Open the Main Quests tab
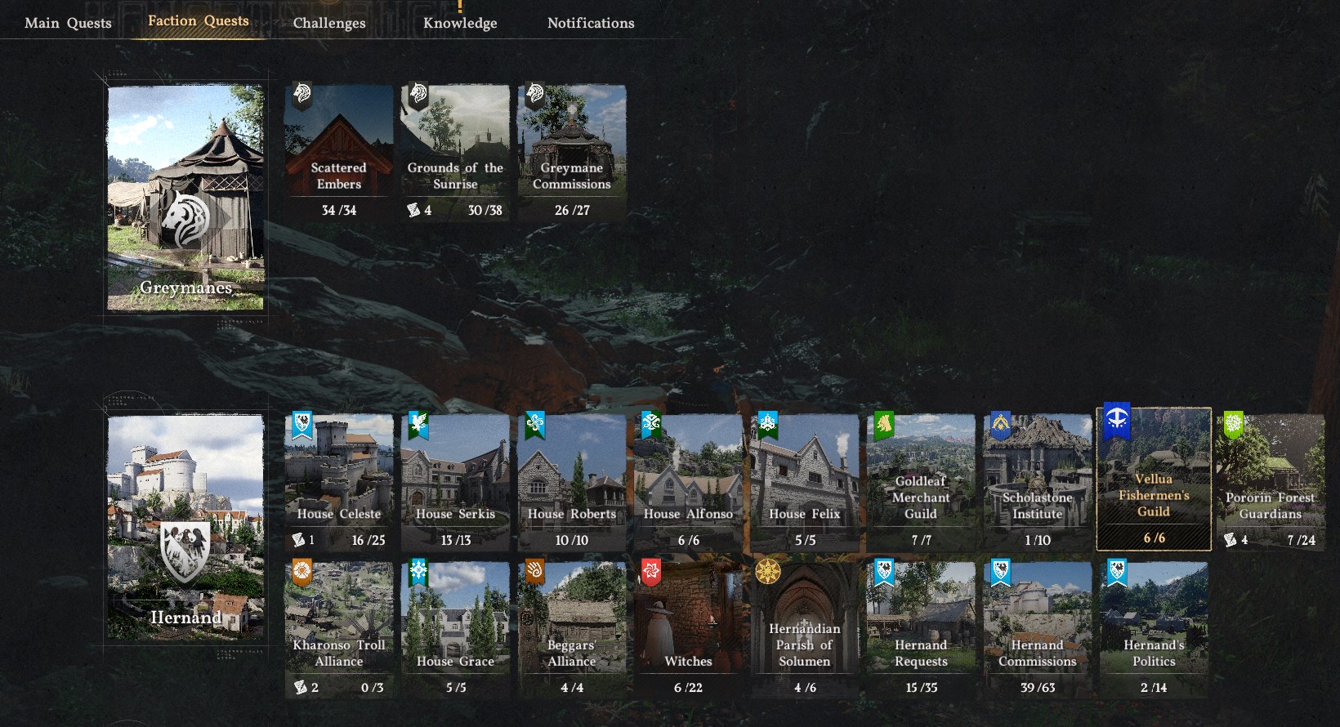The height and width of the screenshot is (727, 1340). 68,23
